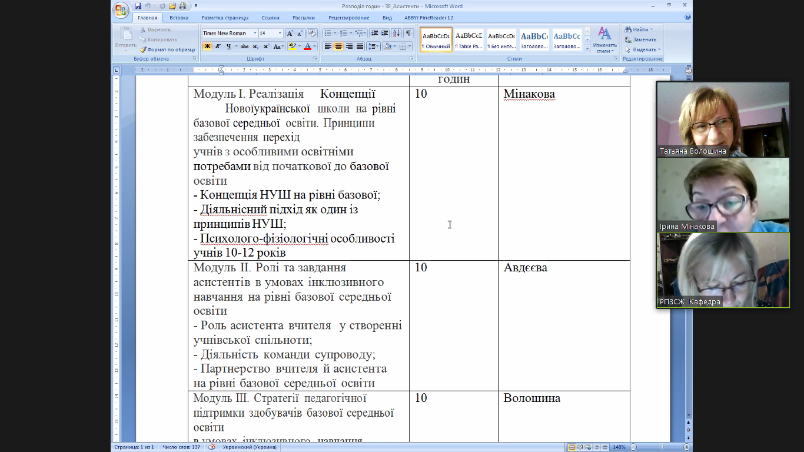Select the Без инте... style

pos(501,39)
